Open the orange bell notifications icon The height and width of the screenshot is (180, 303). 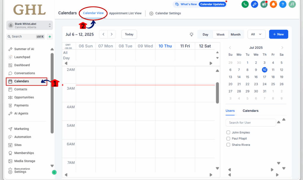pos(273,4)
